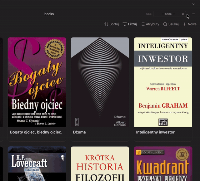Click the sort arrows icon
Viewport: 200px width, 181px height.
106,24
